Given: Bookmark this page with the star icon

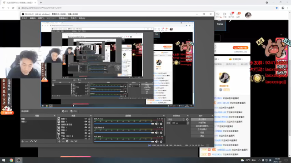Looking at the screenshot, I should click(x=277, y=8).
